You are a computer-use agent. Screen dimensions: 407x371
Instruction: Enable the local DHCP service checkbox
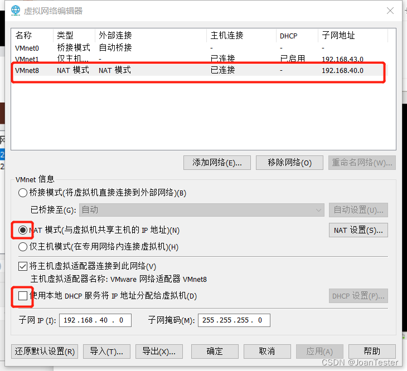(x=23, y=296)
